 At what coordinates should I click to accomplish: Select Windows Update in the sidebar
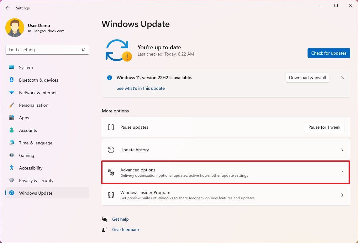pos(36,193)
